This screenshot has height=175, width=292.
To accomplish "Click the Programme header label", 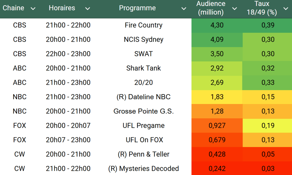I will (x=137, y=8).
